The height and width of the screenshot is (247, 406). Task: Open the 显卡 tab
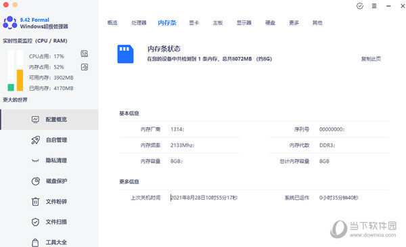(194, 23)
